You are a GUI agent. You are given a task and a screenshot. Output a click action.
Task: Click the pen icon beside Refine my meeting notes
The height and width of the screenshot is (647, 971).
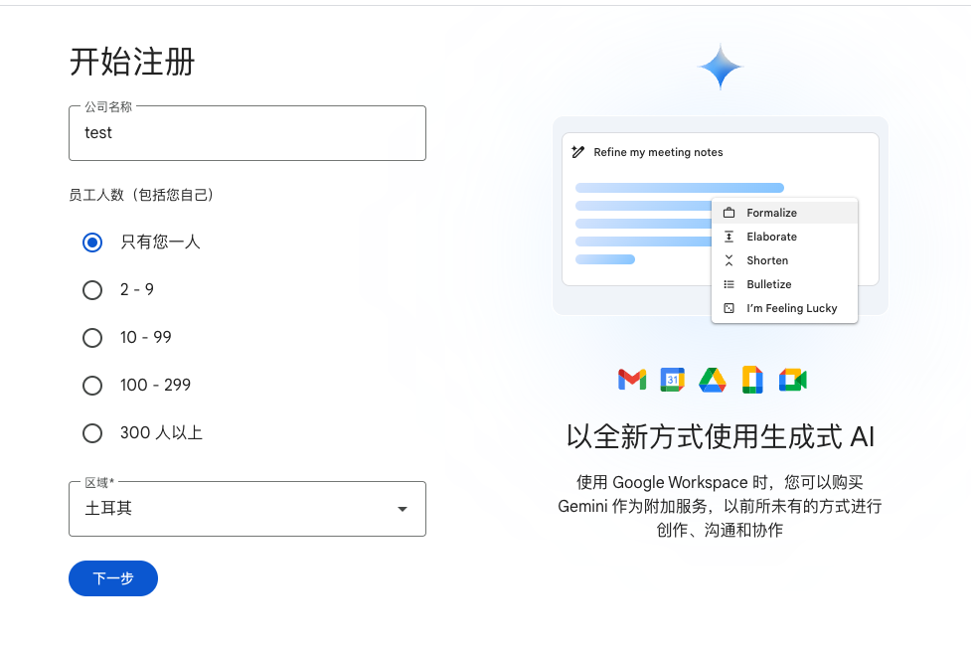pyautogui.click(x=577, y=152)
